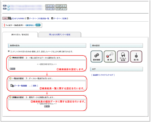Click new icon under 詳細表示設定
The height and width of the screenshot is (122, 151).
point(47,106)
